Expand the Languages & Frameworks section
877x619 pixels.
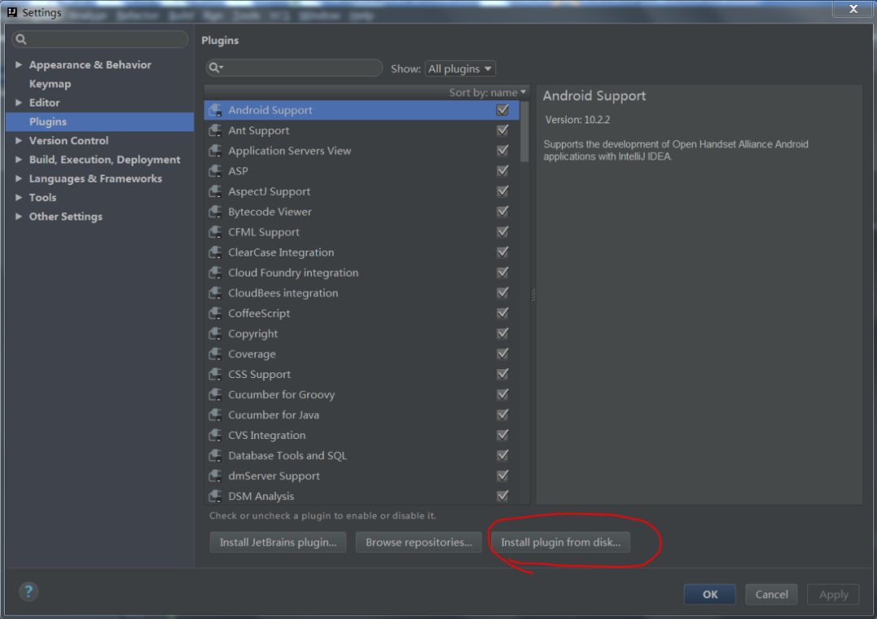[19, 178]
